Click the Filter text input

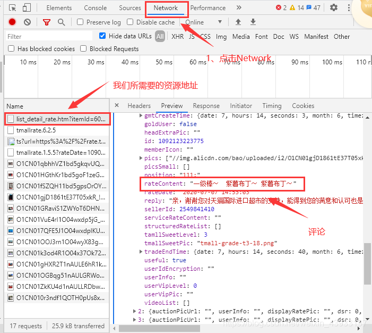pyautogui.click(x=49, y=36)
